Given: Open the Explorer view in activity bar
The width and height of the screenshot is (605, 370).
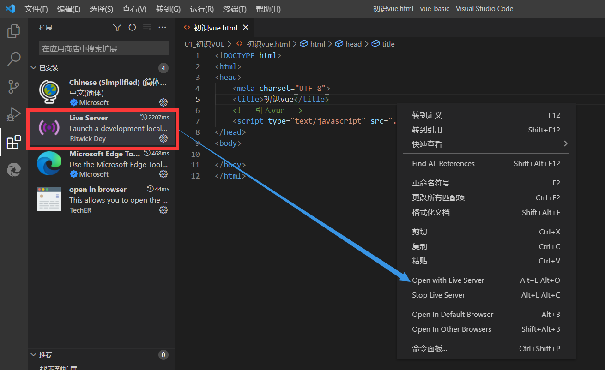Looking at the screenshot, I should point(14,31).
